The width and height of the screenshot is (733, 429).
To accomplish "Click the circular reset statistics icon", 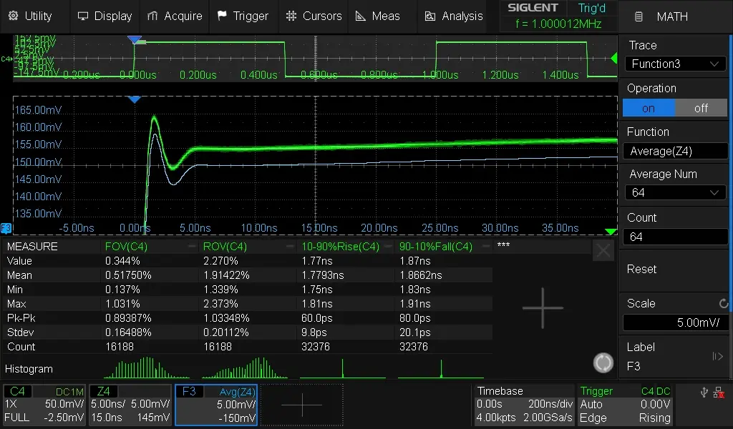I will pyautogui.click(x=603, y=363).
